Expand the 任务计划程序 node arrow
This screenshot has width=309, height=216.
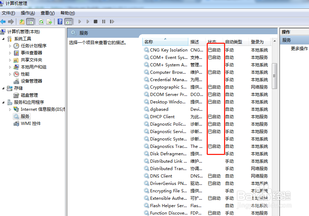click(10, 46)
